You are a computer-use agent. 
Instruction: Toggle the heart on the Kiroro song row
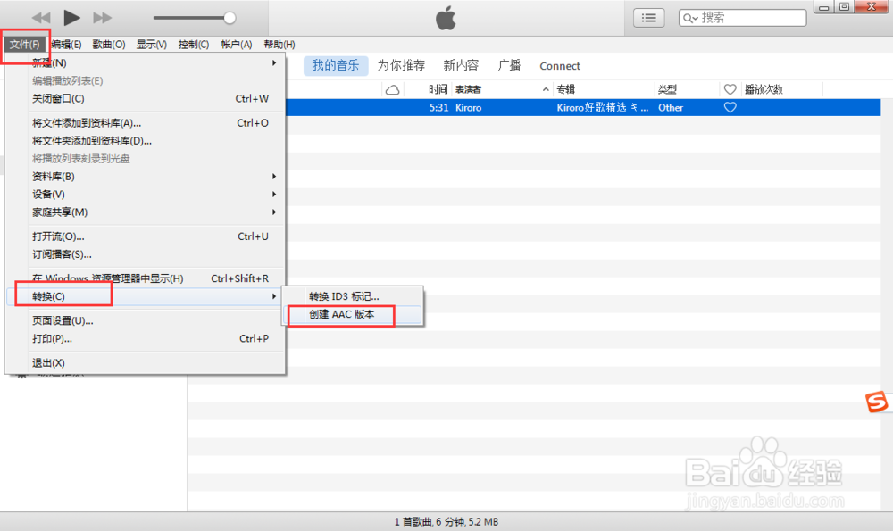[x=730, y=108]
